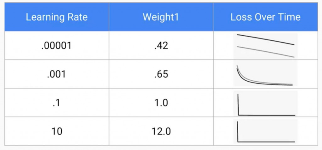Click the .65 weight value
Viewport: 322px width, 150px height.
161,74
